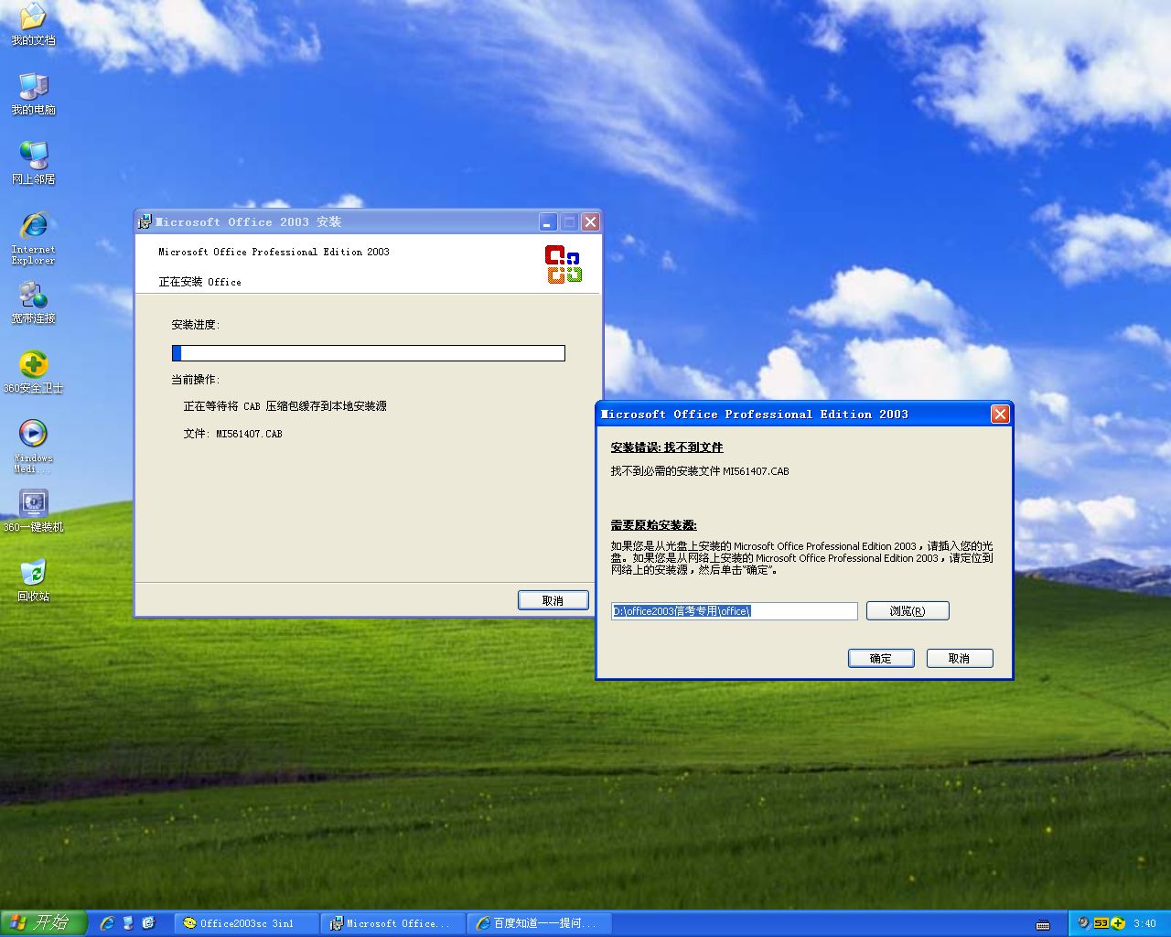Select the 360安全卫士 desktop icon
Viewport: 1171px width, 937px height.
(33, 372)
